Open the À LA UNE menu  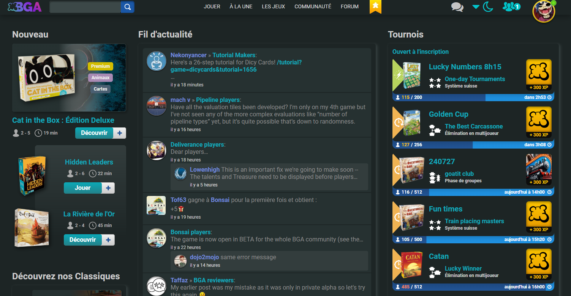(x=241, y=6)
